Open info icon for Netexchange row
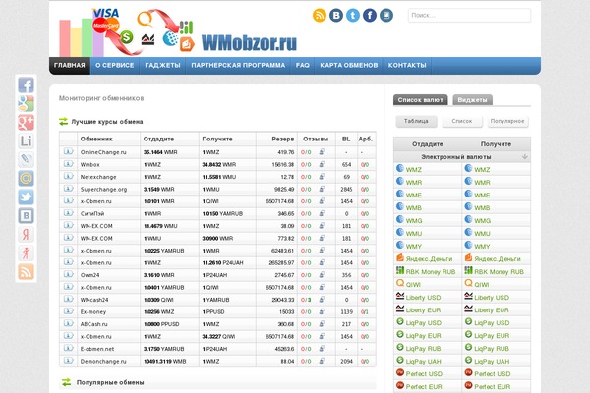590x393 pixels. pos(68,177)
